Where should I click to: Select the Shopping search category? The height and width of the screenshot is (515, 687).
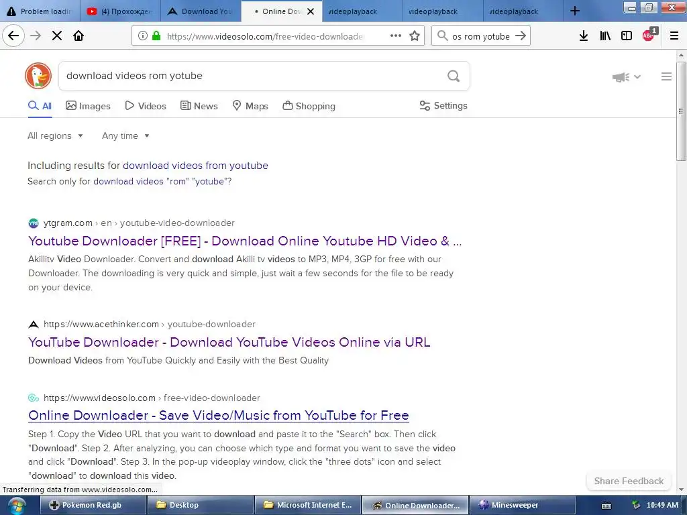point(309,106)
